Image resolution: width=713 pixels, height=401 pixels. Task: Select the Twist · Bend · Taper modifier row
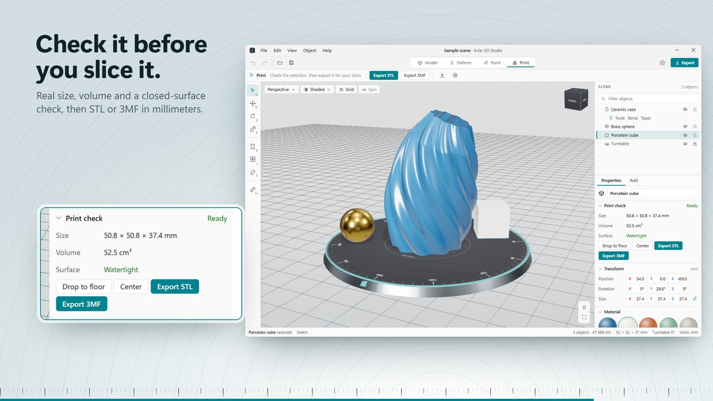click(648, 118)
